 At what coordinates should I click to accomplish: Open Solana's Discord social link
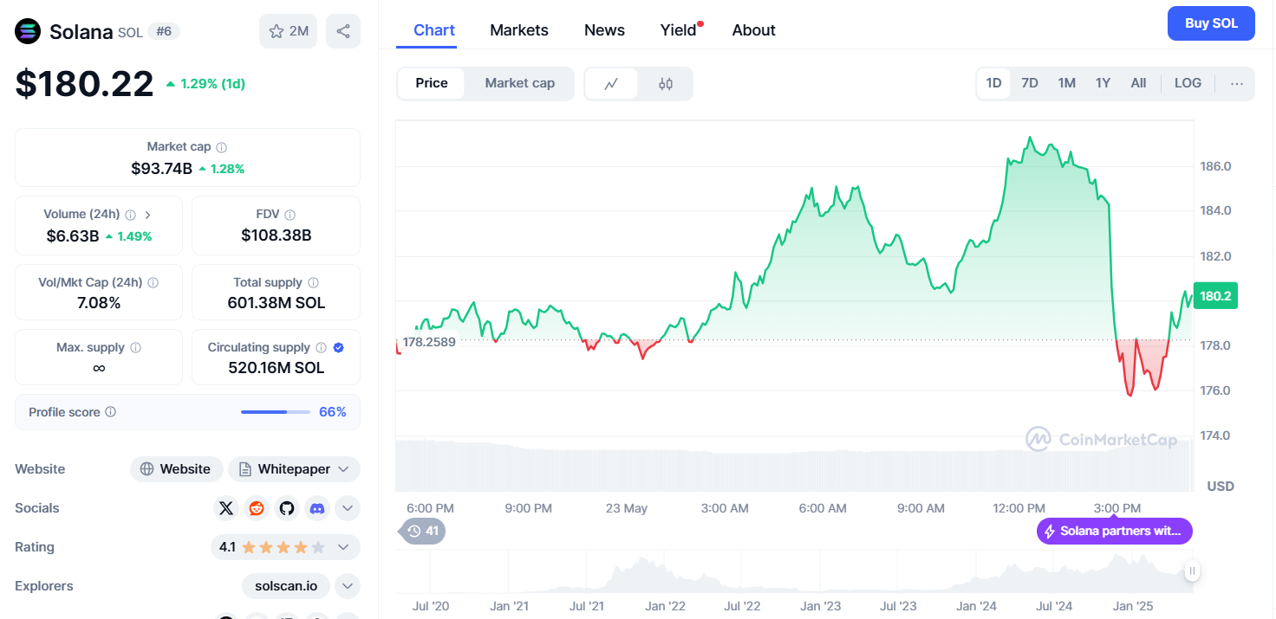[317, 508]
